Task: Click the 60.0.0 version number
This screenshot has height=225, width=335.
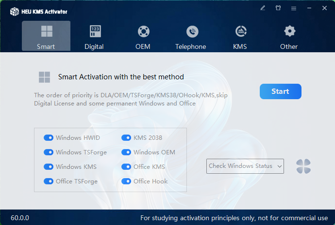Action: [x=20, y=218]
